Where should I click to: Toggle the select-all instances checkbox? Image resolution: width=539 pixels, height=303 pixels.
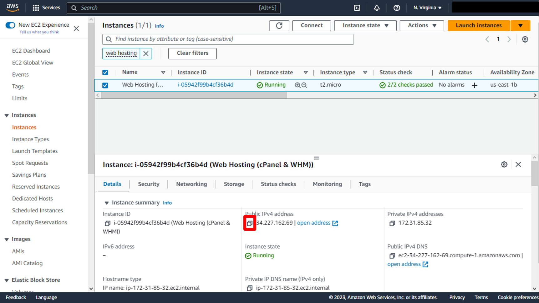point(105,73)
